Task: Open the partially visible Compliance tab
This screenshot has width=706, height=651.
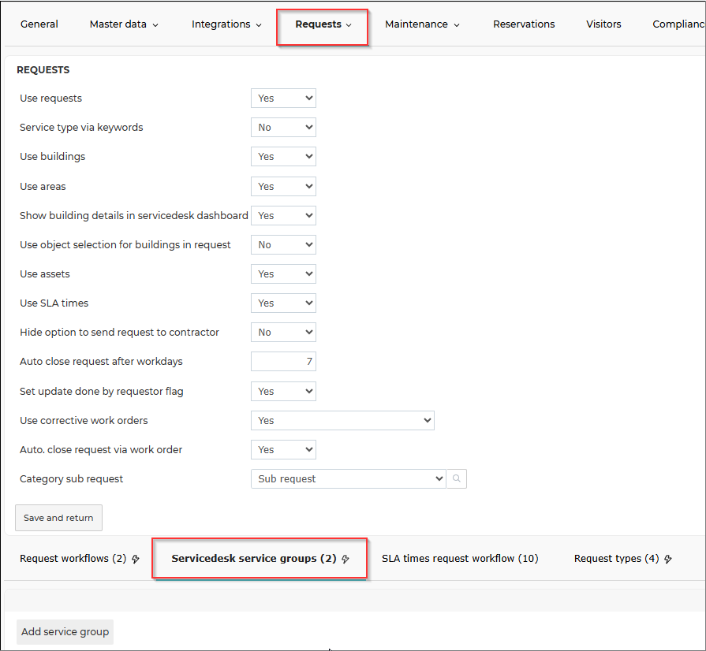Action: [678, 24]
